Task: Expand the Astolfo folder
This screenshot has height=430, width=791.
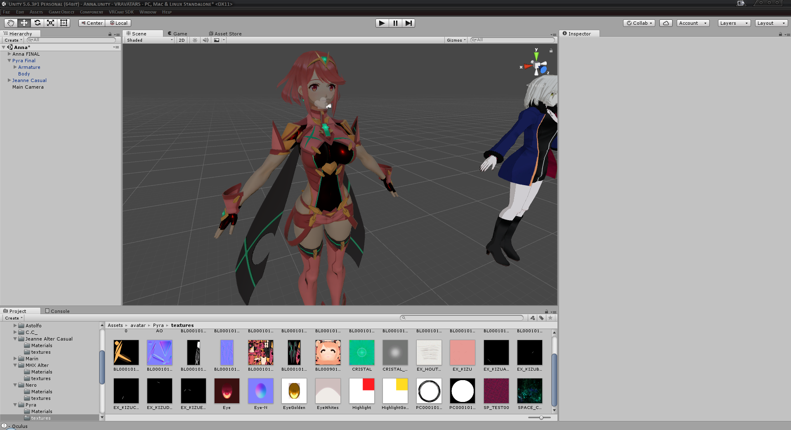Action: click(15, 326)
